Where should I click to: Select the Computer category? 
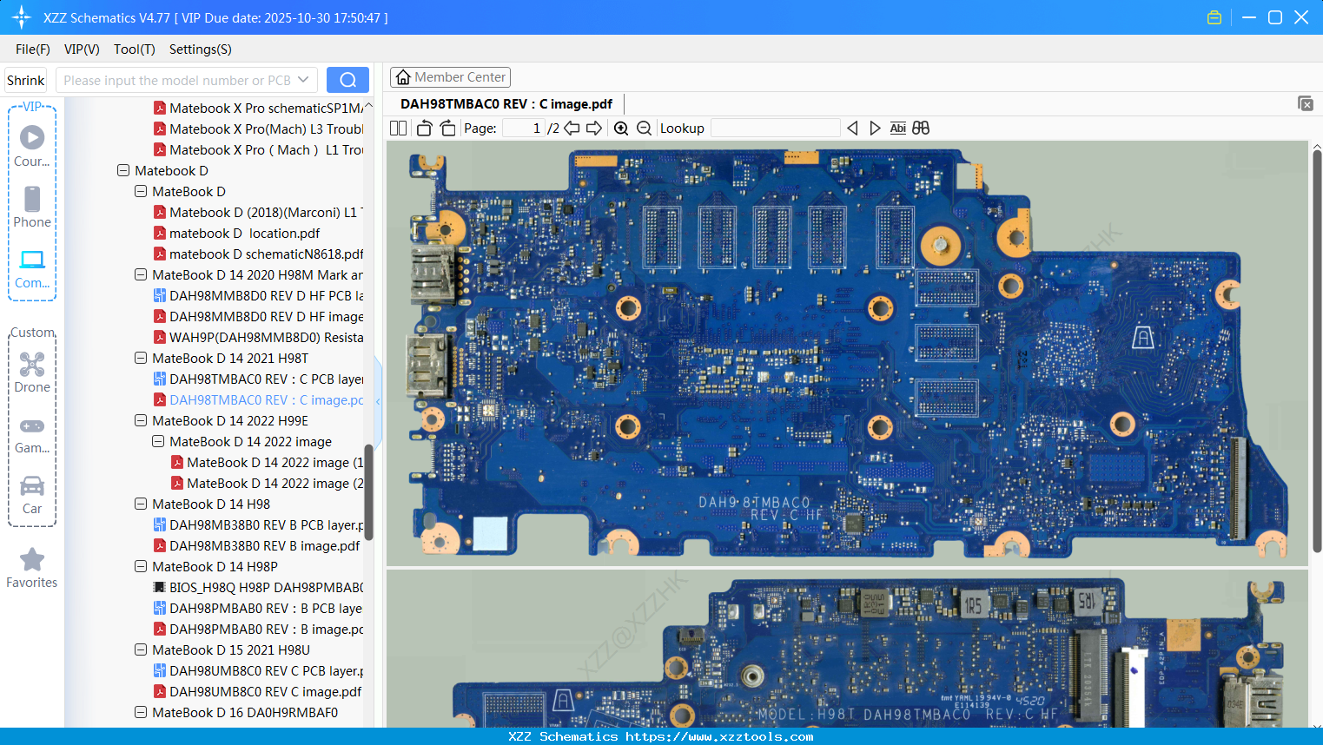[32, 268]
